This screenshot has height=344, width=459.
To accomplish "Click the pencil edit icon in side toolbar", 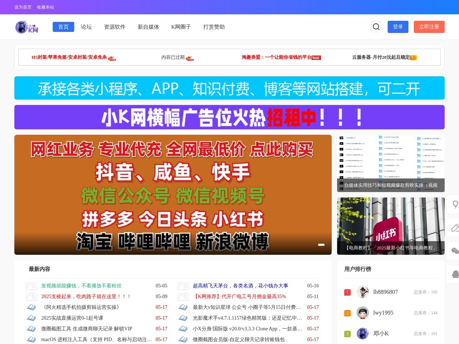I will coord(455,228).
